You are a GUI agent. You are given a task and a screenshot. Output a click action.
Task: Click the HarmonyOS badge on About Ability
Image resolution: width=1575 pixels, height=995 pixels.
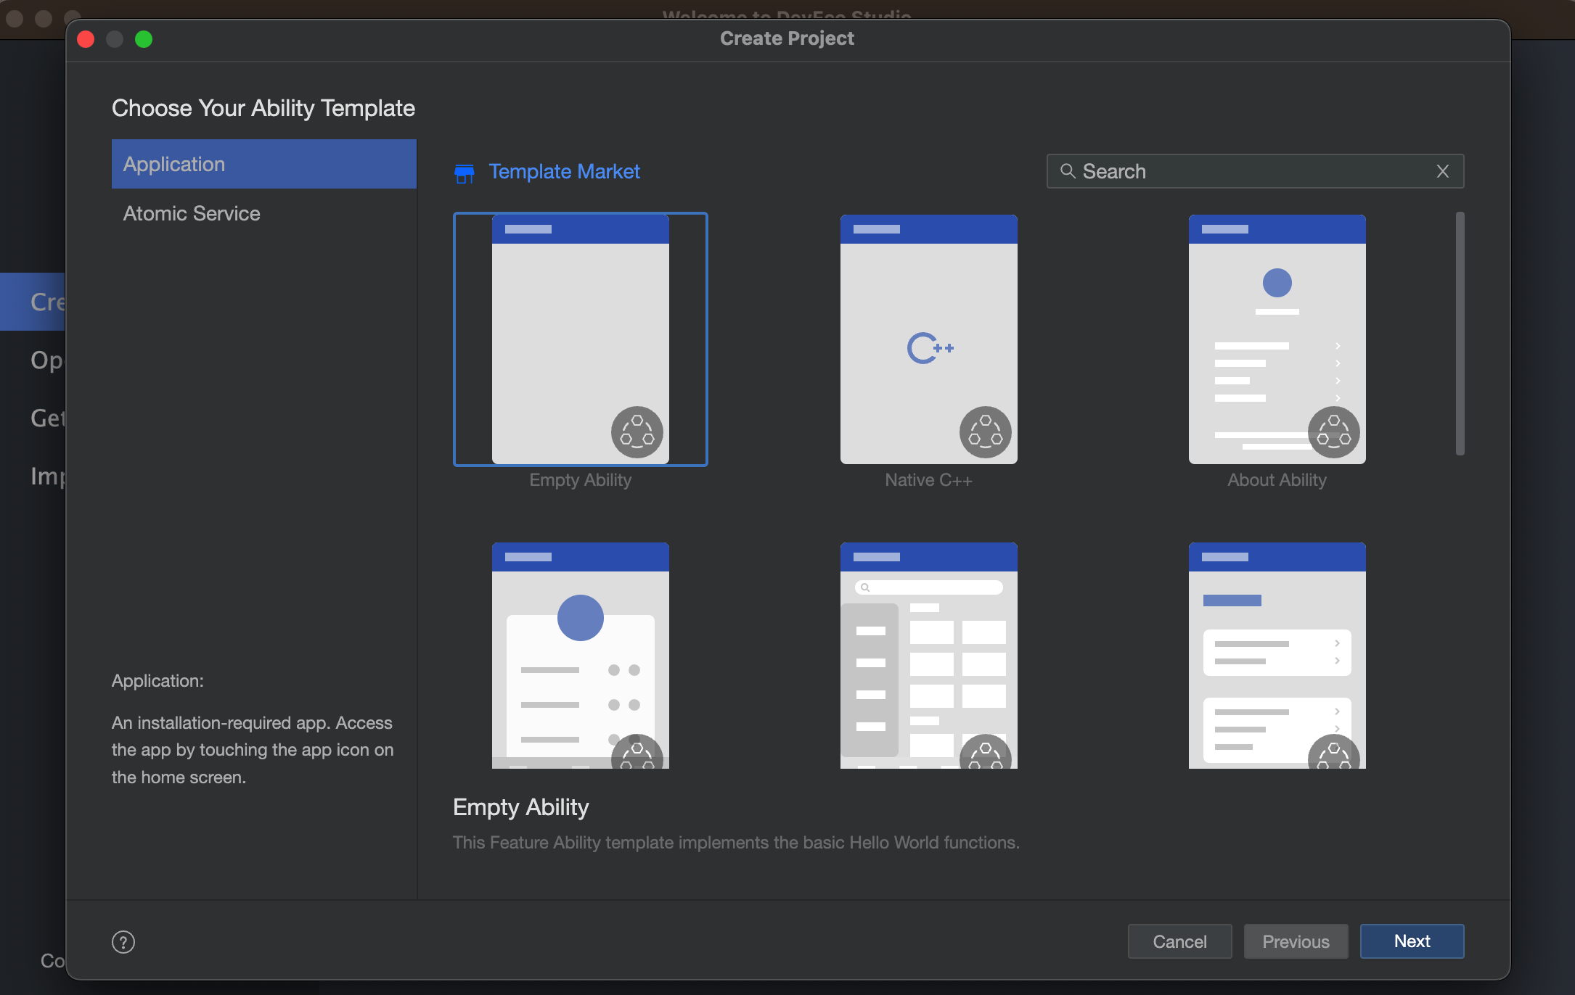(1334, 432)
